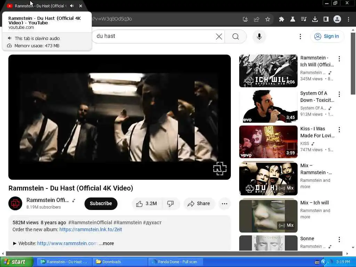Screen dimensions: 356x267
Task: Click the KISS channel name
Action: pos(305,144)
